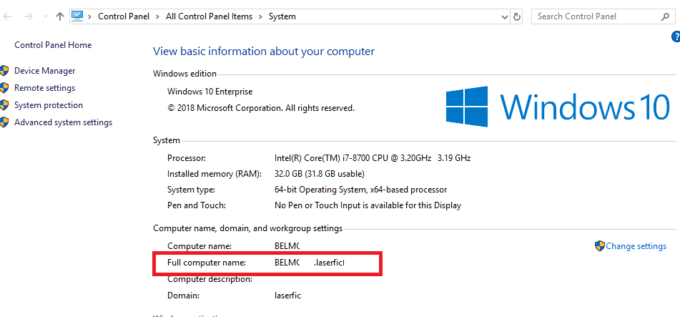Select Intel Core i7-8700 processor value
680x317 pixels.
pyautogui.click(x=373, y=158)
